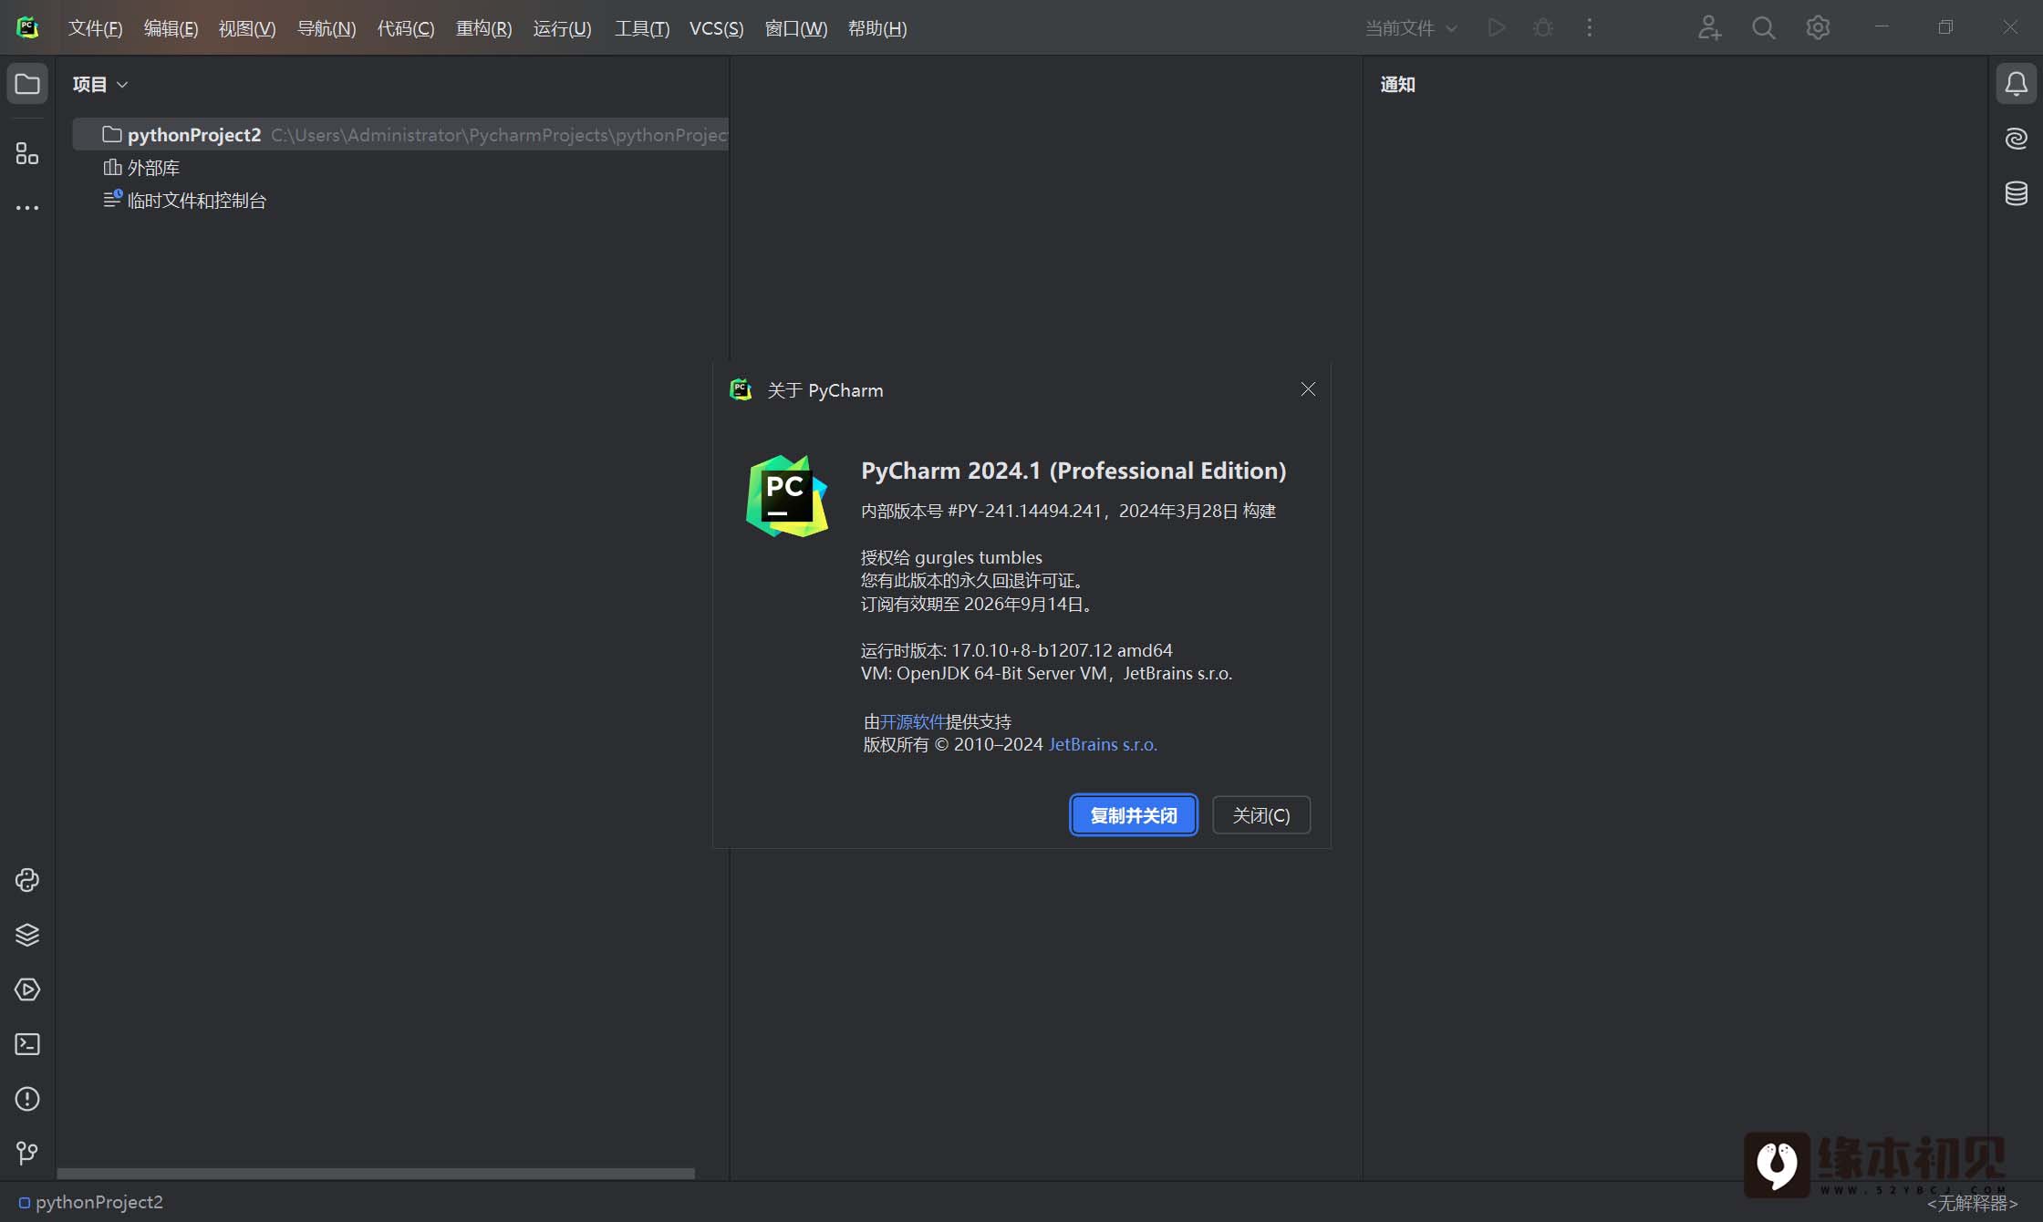
Task: Open Code With Me user icon
Action: (1709, 27)
